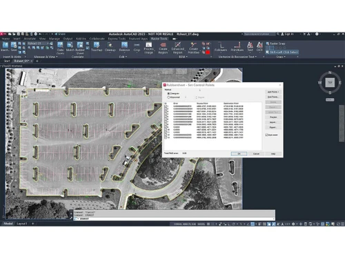The height and width of the screenshot is (259, 345).
Task: Open Process Image tool
Action: 148,48
